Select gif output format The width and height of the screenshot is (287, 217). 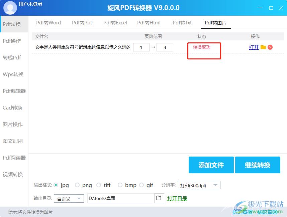[x=141, y=185]
